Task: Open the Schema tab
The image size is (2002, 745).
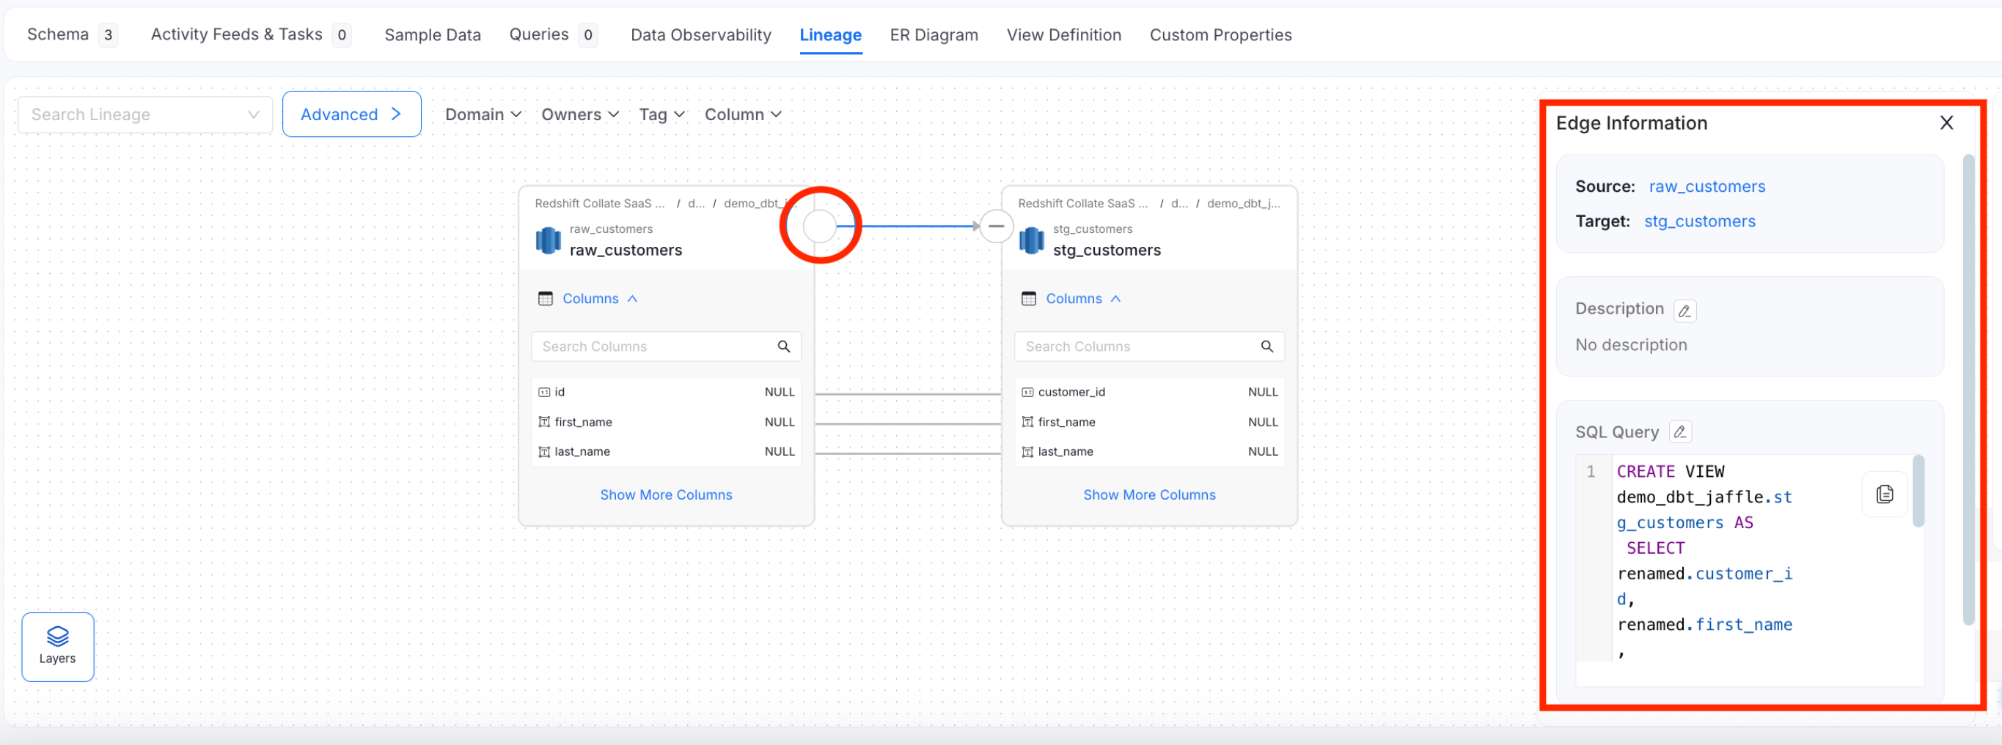Action: pyautogui.click(x=72, y=35)
